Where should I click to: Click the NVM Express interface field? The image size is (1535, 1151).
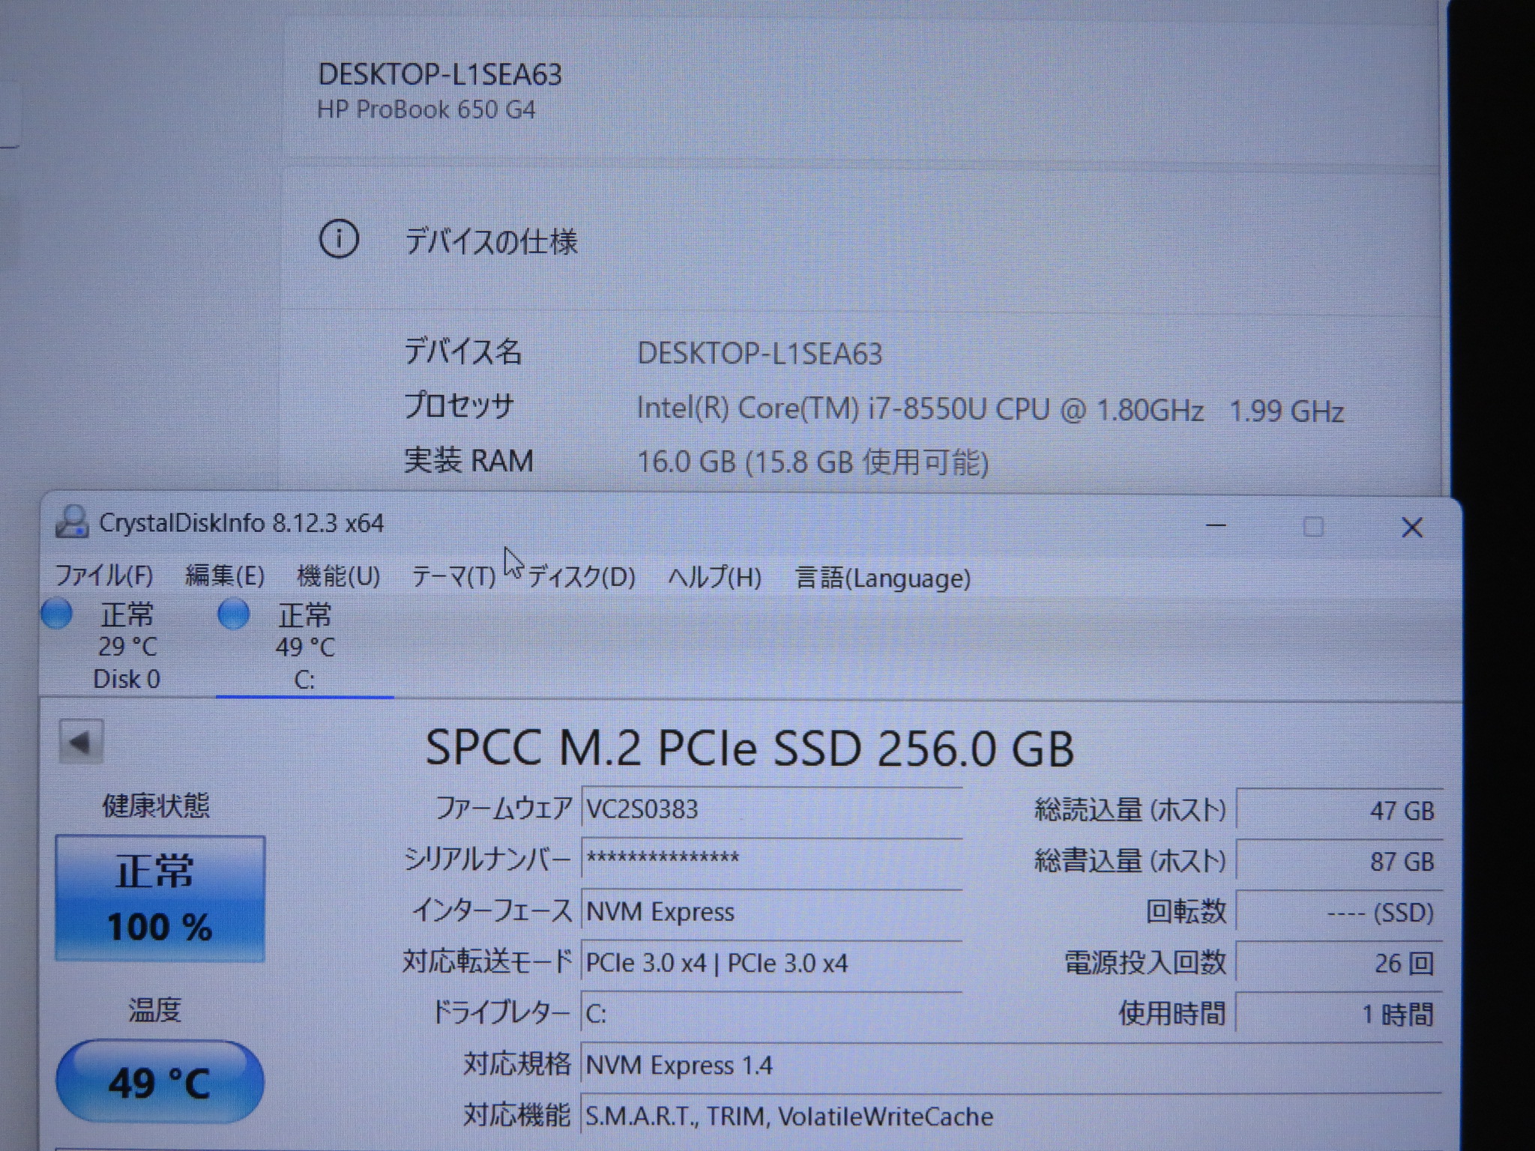(x=771, y=911)
